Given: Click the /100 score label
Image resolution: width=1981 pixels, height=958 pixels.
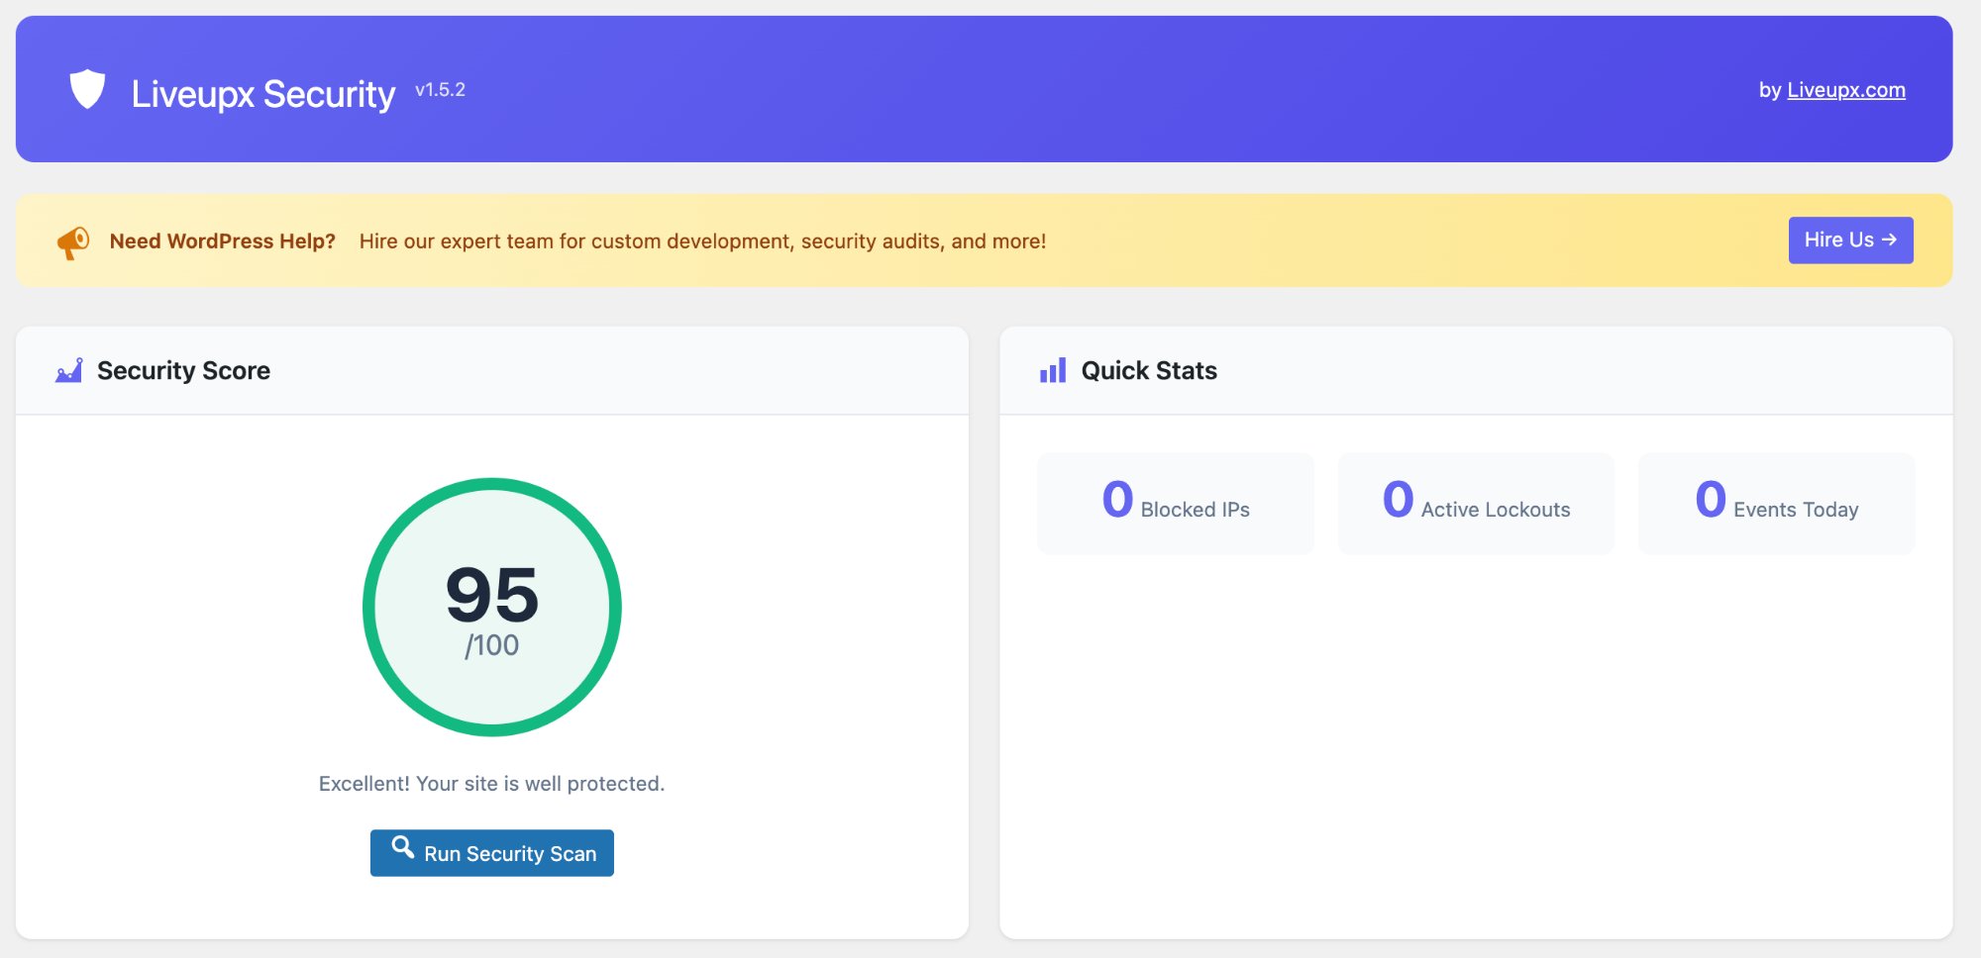Looking at the screenshot, I should coord(492,645).
